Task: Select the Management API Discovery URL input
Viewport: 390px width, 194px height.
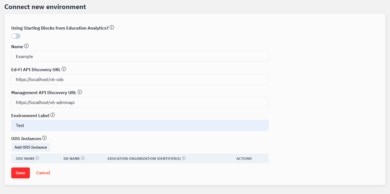Action: tap(140, 102)
